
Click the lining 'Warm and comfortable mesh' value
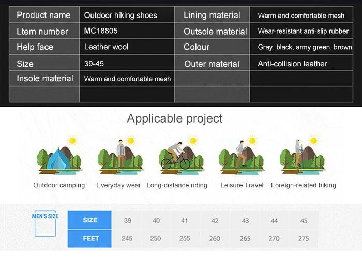pos(301,16)
